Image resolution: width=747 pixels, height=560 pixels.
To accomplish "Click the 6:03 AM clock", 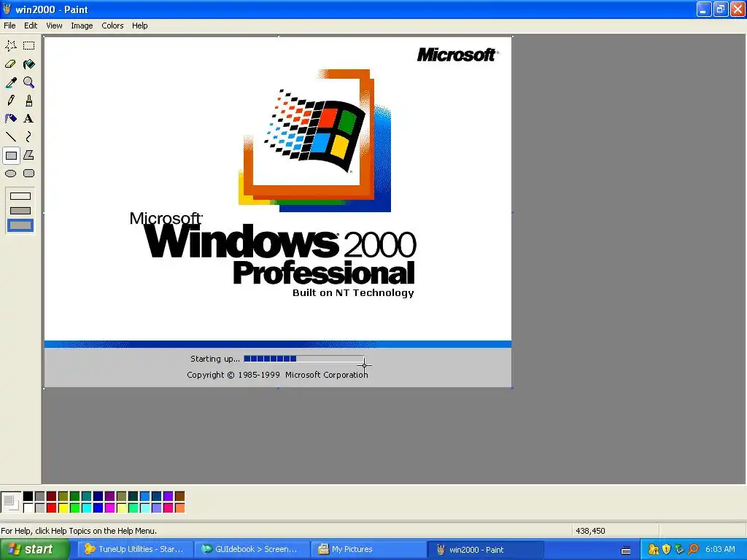I will coord(720,549).
